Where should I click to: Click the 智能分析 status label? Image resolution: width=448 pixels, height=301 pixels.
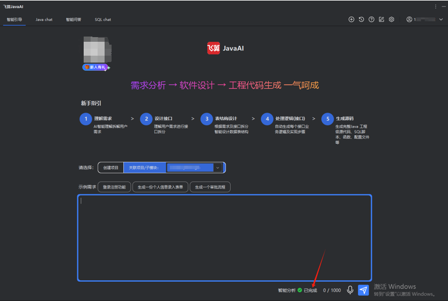[x=287, y=290]
